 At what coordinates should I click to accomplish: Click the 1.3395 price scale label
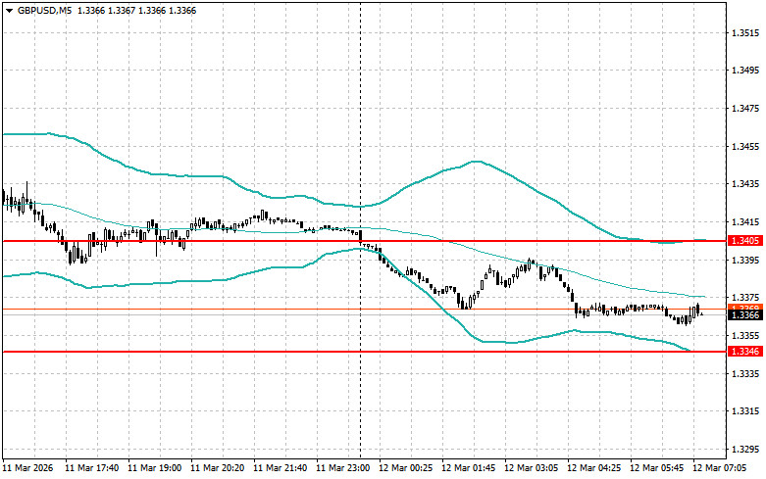tap(745, 260)
